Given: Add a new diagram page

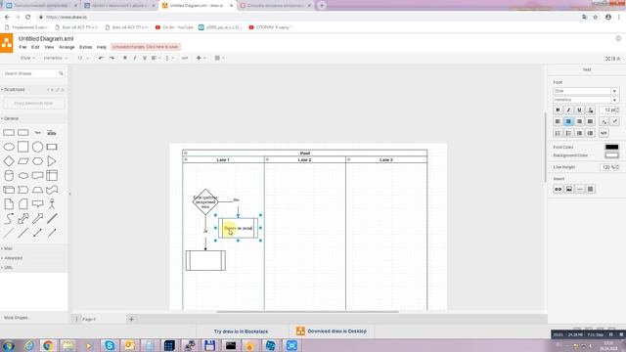Looking at the screenshot, I should tap(131, 319).
